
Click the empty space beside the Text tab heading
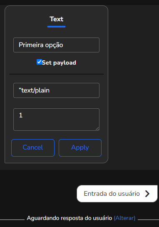[x=84, y=19]
